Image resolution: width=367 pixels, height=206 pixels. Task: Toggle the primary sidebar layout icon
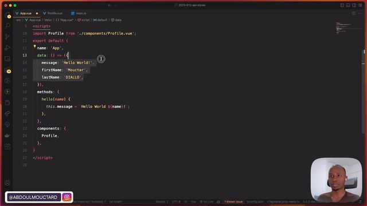pos(342,5)
